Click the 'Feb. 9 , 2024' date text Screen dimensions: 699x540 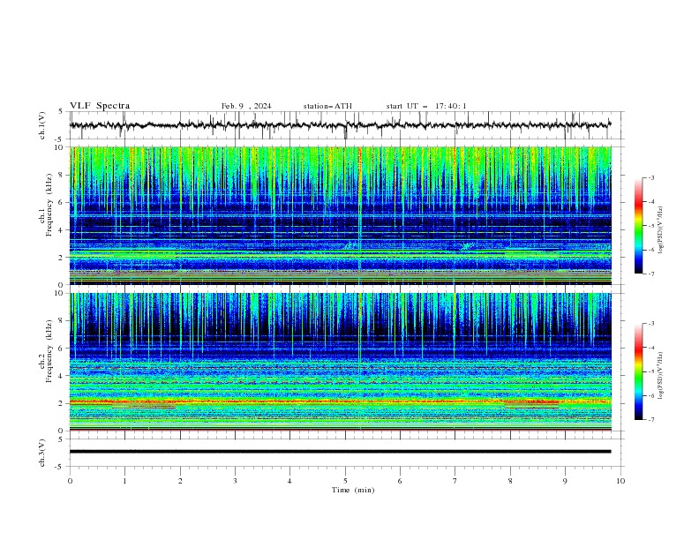pyautogui.click(x=246, y=106)
